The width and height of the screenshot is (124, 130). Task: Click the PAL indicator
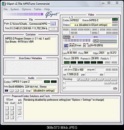click(x=108, y=62)
